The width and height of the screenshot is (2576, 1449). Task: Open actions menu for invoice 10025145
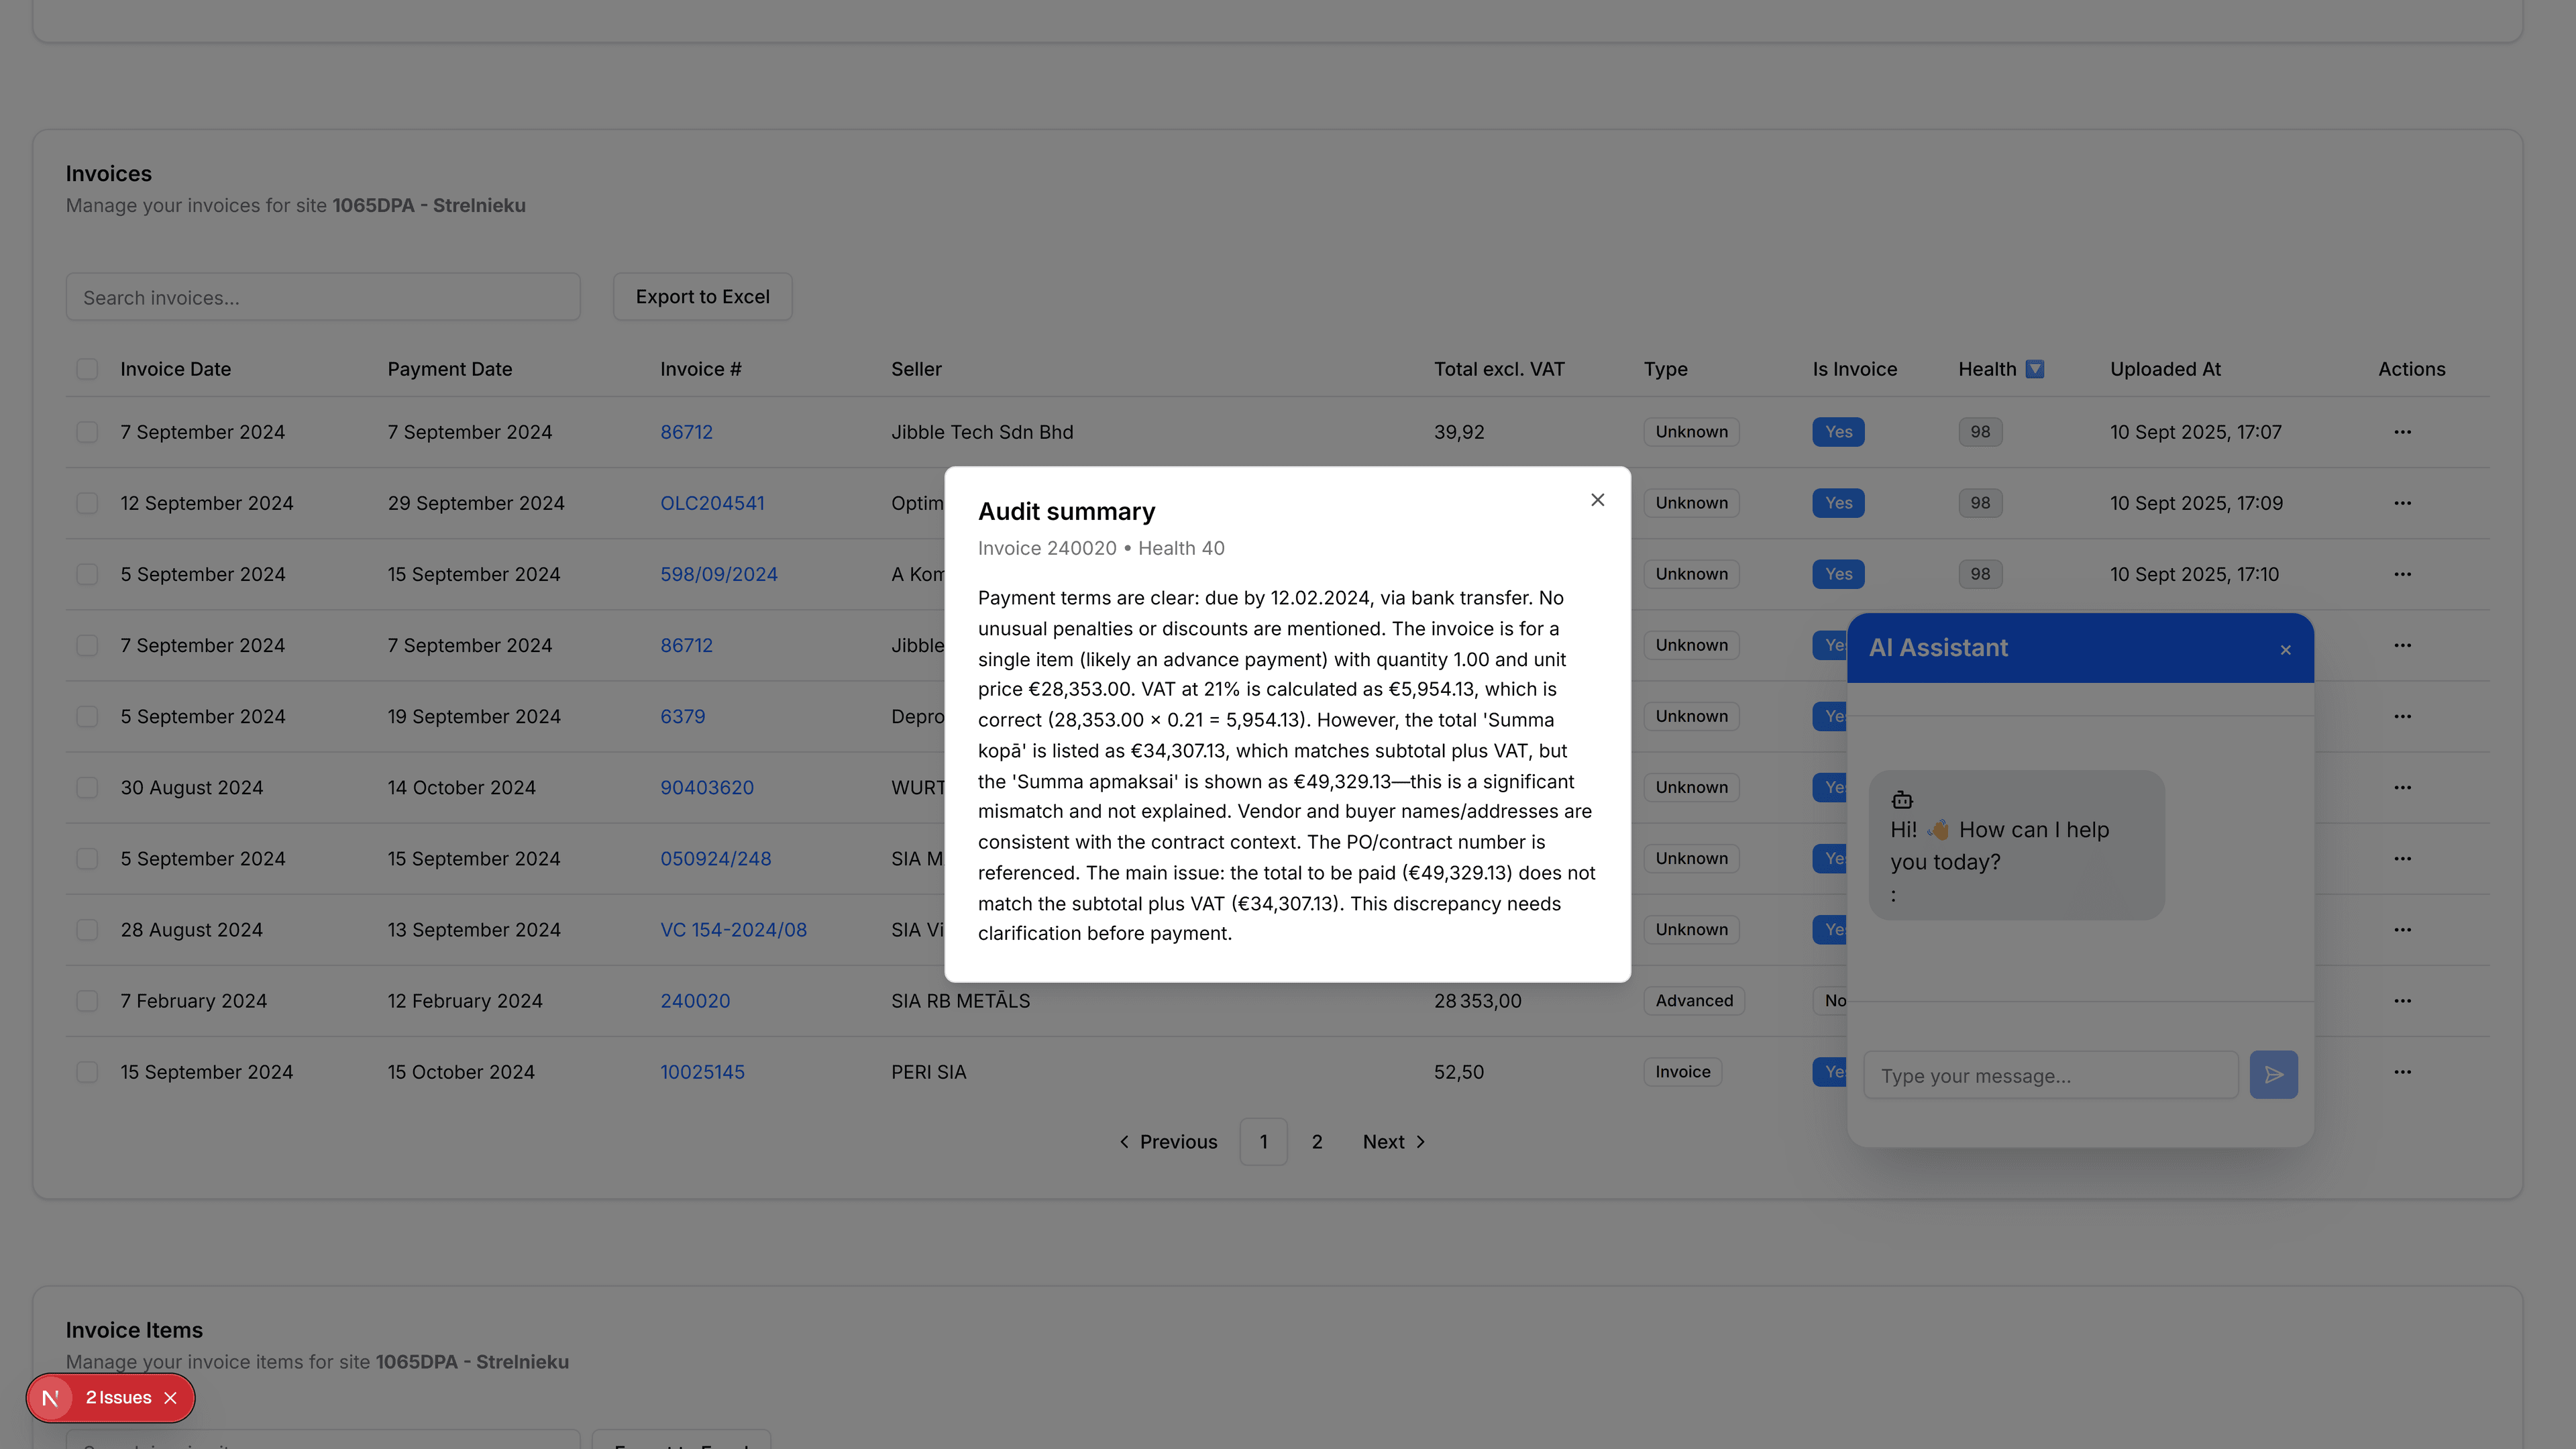point(2403,1071)
